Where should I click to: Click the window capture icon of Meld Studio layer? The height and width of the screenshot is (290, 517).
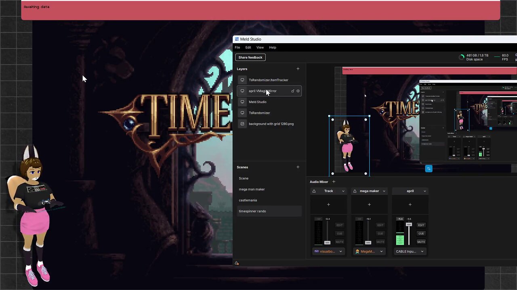click(242, 102)
